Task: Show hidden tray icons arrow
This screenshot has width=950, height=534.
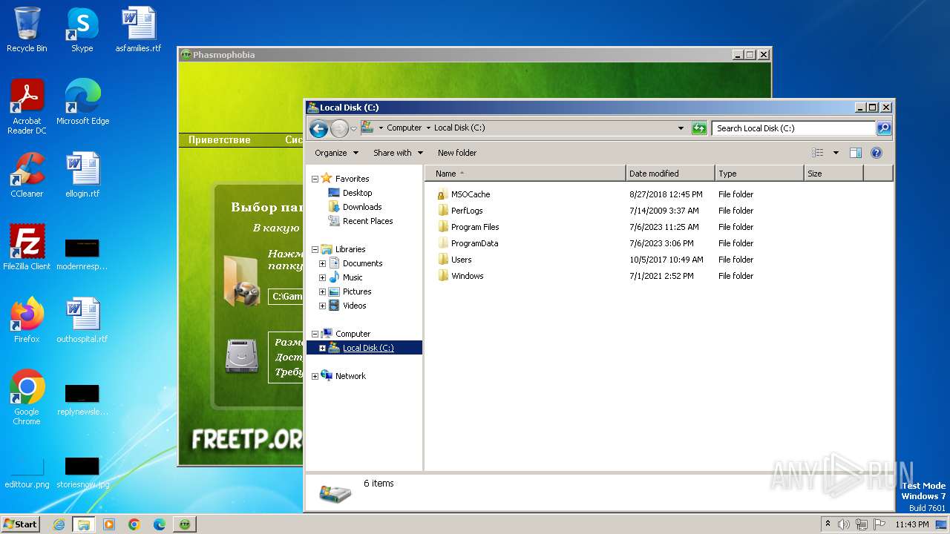Action: [x=828, y=524]
